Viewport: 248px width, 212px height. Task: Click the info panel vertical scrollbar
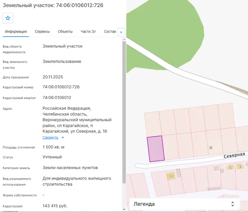(x=124, y=112)
